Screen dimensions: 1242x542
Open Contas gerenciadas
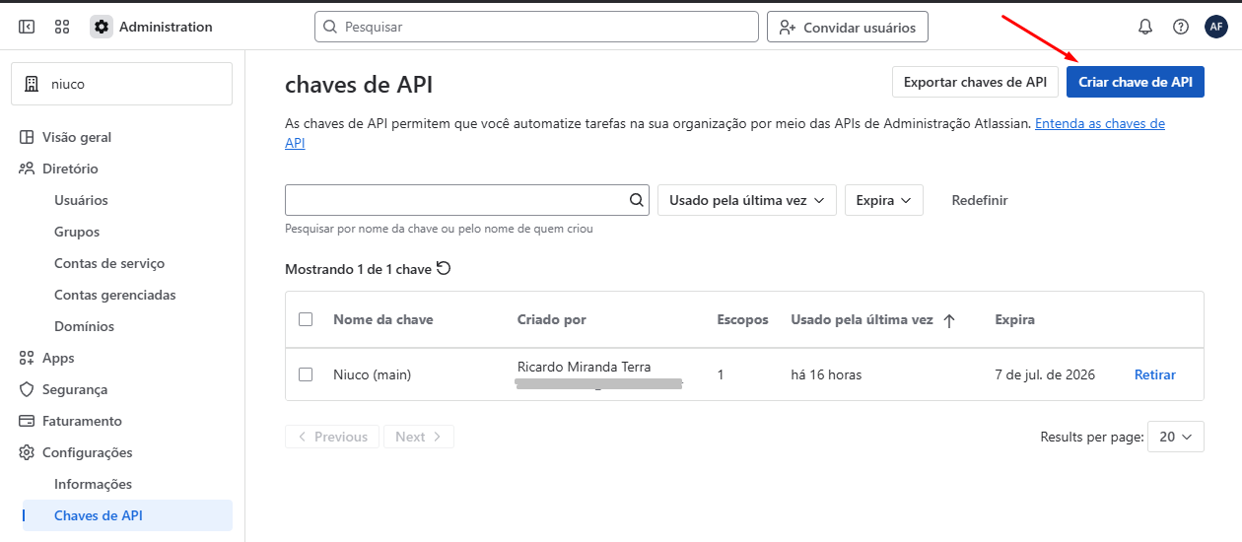point(115,295)
